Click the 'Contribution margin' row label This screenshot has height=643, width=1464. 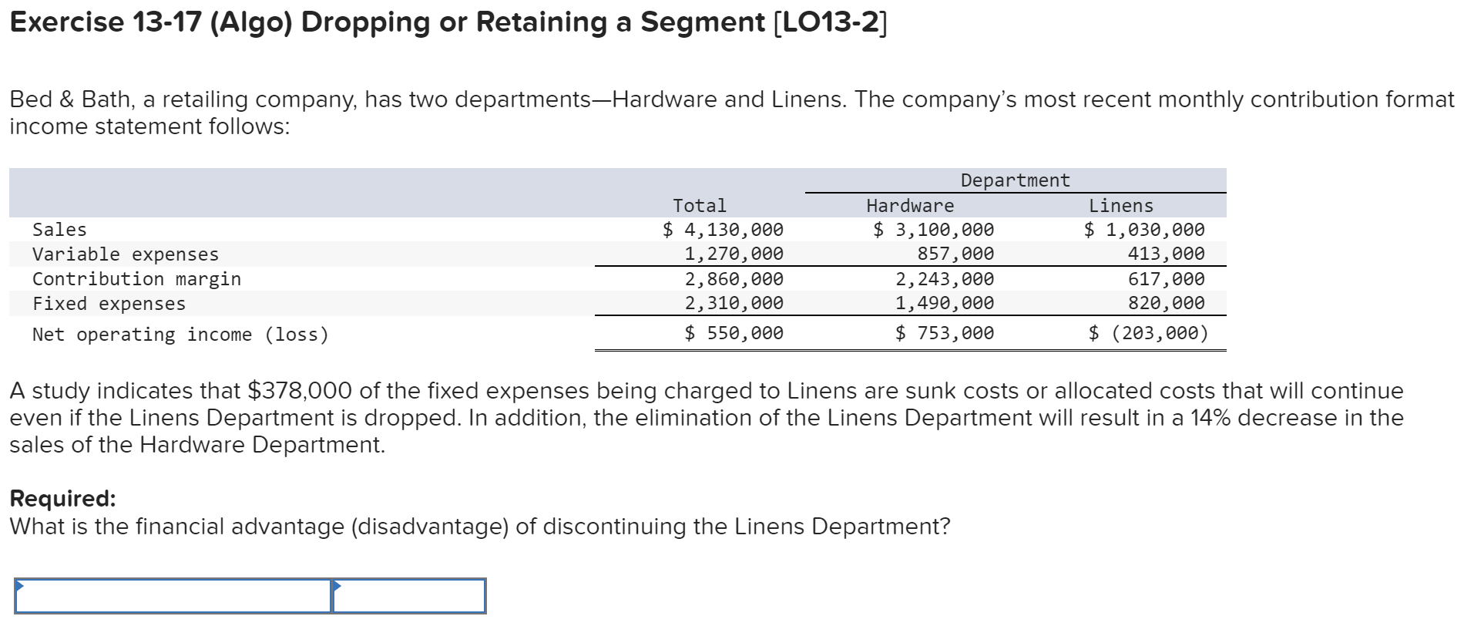[x=136, y=279]
